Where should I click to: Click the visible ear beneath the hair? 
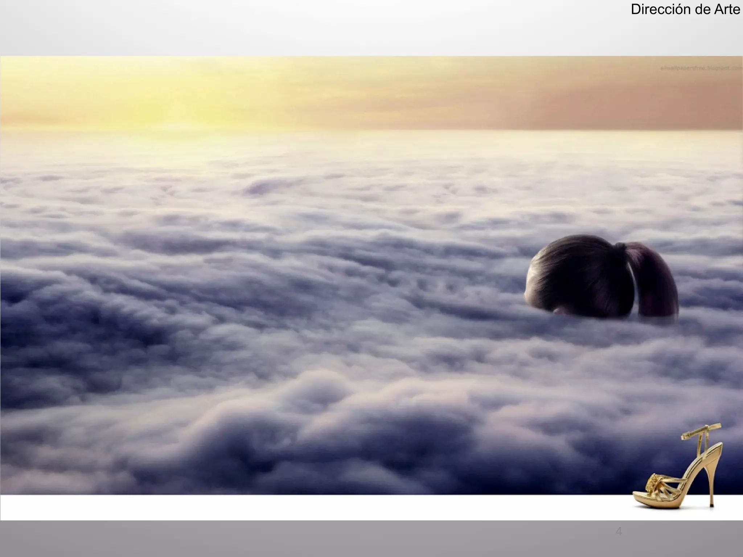[x=559, y=310]
